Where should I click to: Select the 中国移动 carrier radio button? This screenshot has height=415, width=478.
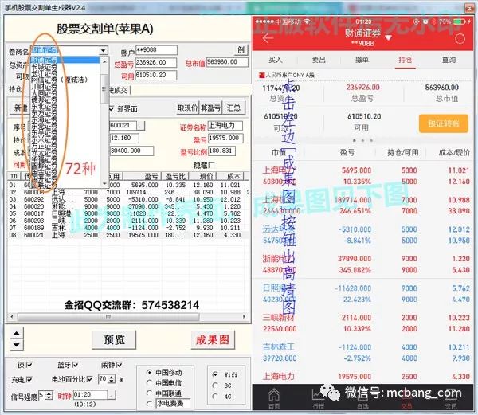click(x=150, y=372)
